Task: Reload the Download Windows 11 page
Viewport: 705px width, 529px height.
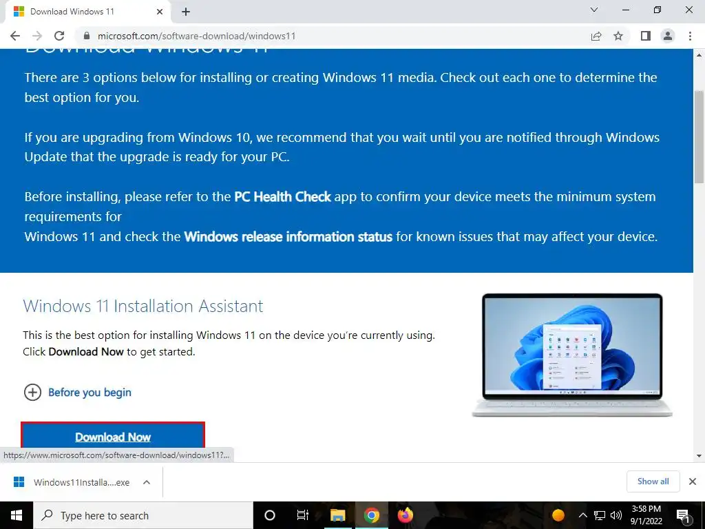Action: (59, 36)
